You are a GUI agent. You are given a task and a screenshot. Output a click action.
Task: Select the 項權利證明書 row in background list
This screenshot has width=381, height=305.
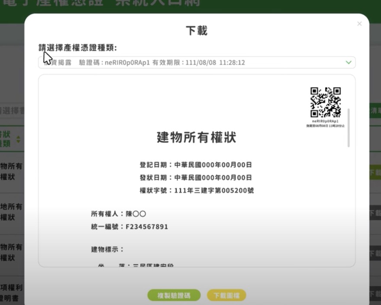[12, 293]
